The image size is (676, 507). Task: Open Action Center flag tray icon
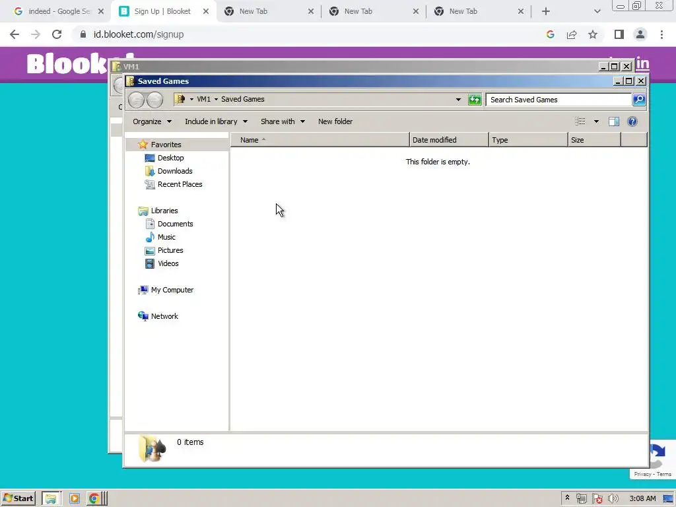597,499
